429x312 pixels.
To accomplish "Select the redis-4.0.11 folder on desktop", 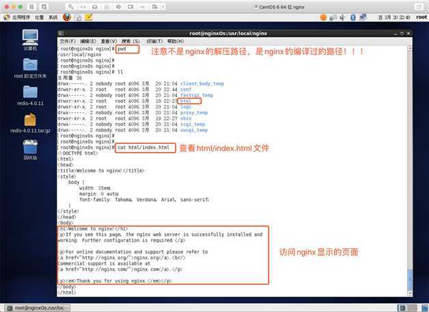I will coord(30,96).
